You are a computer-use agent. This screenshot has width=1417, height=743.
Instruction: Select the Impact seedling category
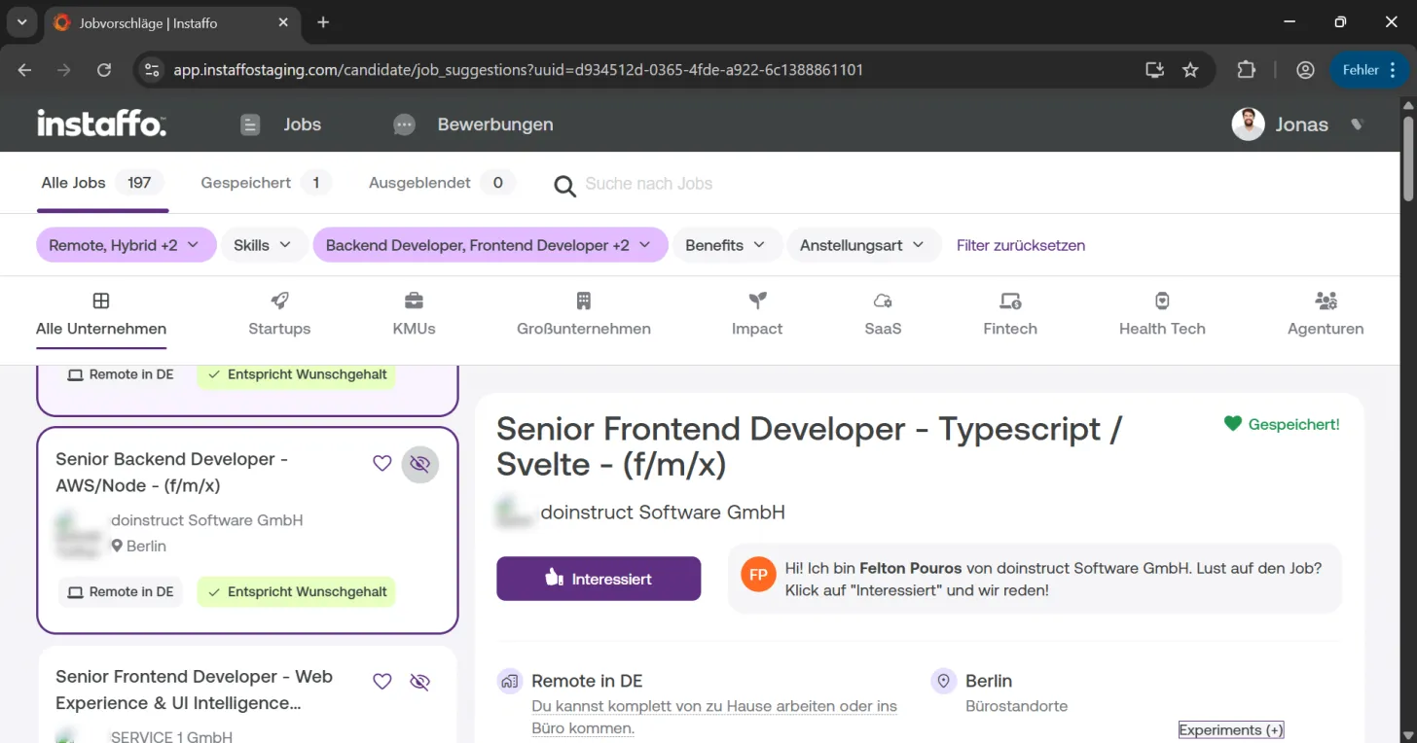(757, 314)
